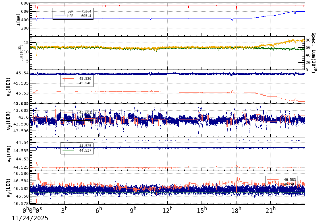
Task: Click the 45.53 tick label
Action: tap(22, 93)
